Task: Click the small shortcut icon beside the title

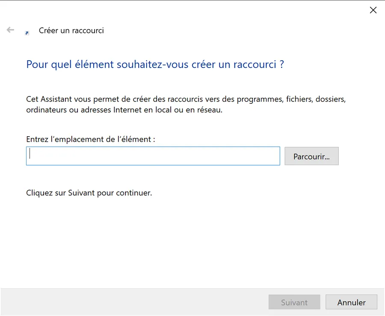Action: [x=27, y=33]
